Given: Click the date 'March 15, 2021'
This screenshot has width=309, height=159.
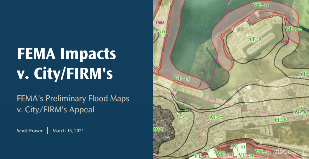Looking at the screenshot, I should 68,131.
